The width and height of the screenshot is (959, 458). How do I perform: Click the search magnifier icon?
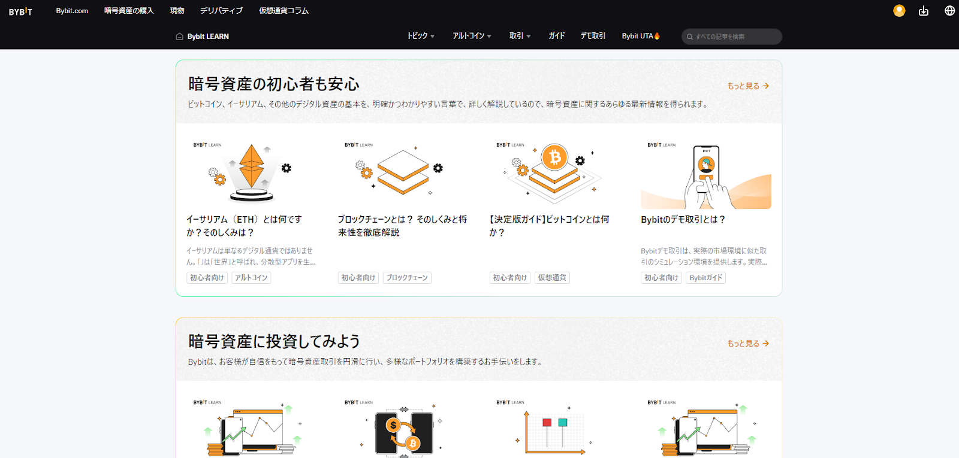(x=690, y=37)
